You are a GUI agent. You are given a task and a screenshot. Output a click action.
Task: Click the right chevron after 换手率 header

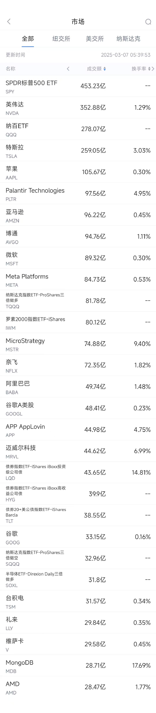[153, 69]
